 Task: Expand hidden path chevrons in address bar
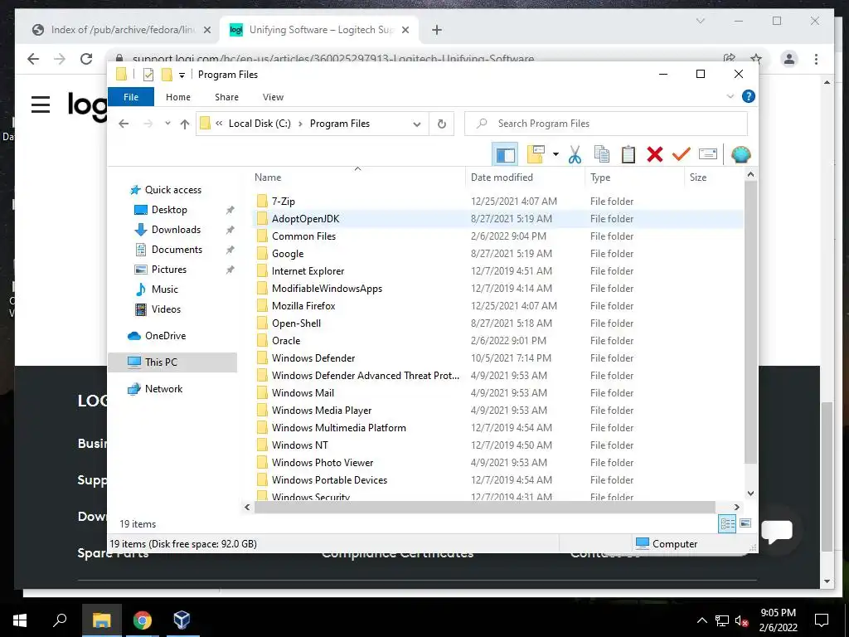(219, 124)
